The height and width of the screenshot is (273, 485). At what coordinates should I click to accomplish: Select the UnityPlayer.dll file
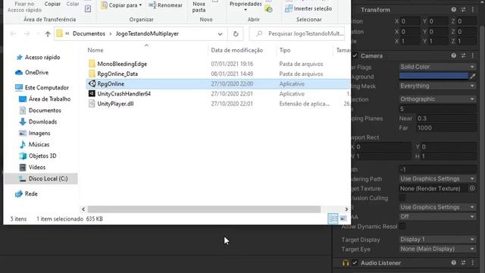tap(115, 104)
